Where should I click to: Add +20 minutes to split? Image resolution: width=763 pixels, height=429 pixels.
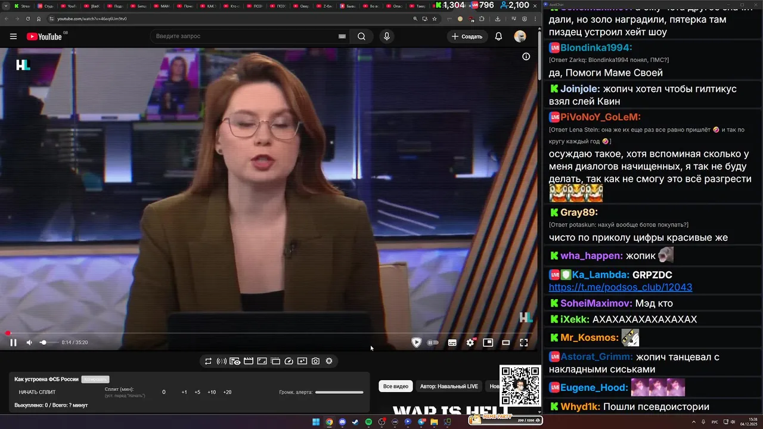[x=227, y=392]
